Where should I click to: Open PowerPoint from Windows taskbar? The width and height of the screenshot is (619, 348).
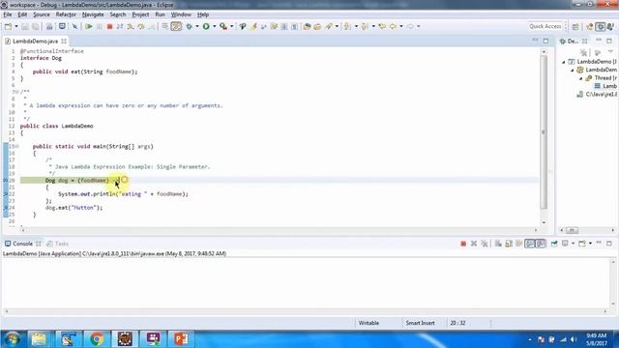tap(181, 339)
